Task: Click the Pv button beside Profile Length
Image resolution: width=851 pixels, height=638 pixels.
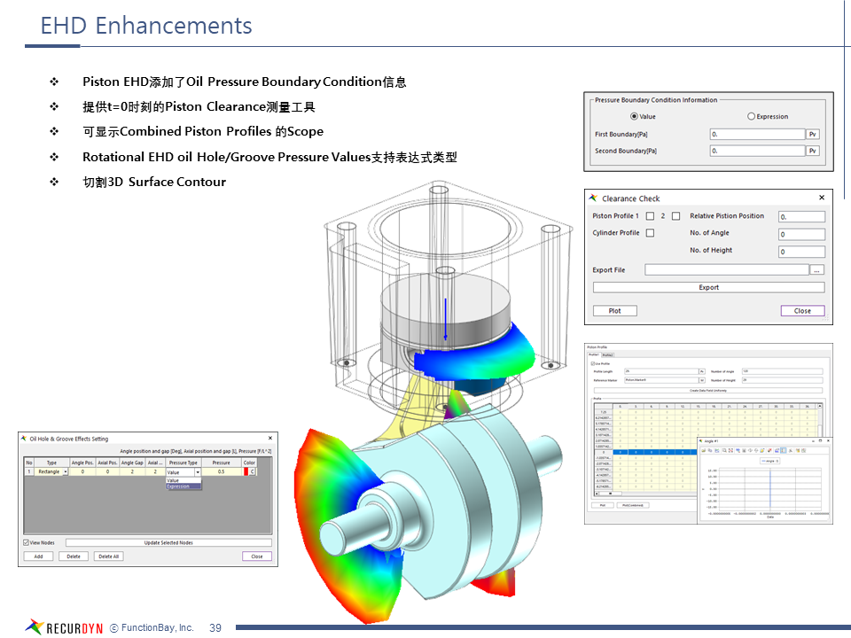Action: pyautogui.click(x=701, y=371)
